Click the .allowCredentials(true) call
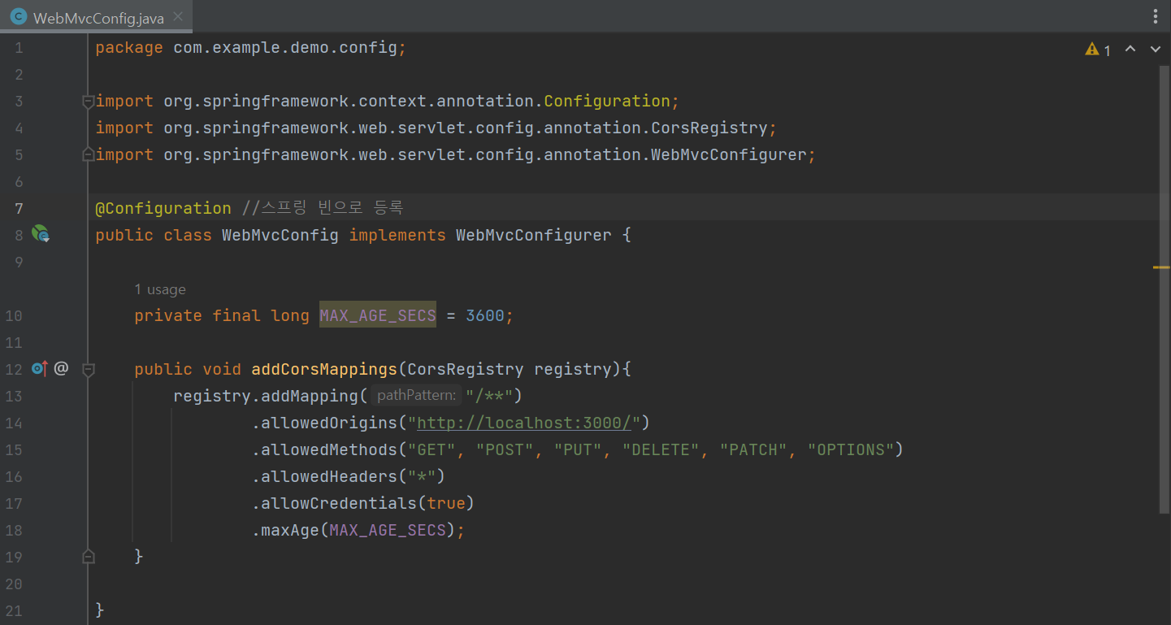 (x=363, y=503)
